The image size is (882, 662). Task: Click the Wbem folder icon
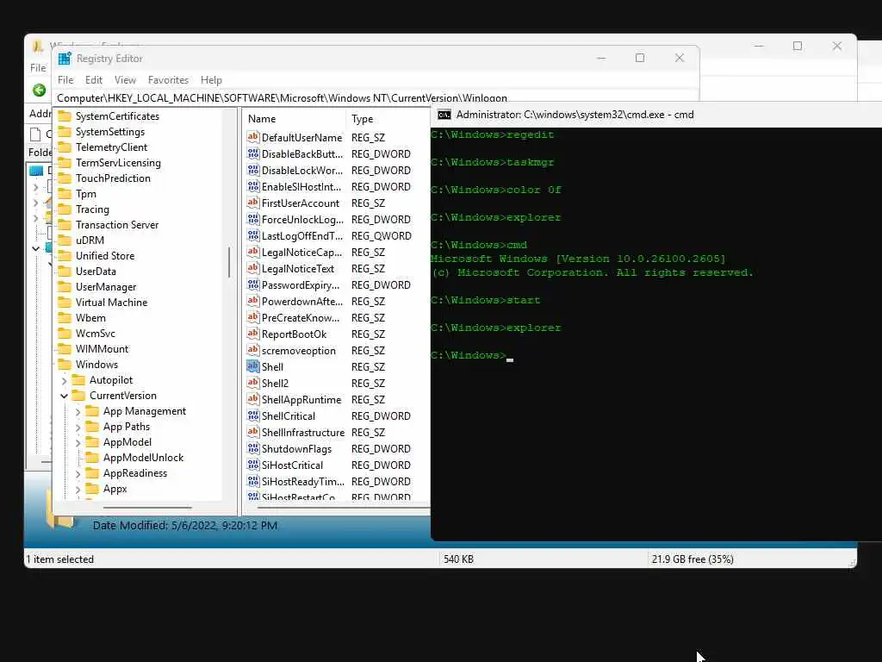[x=65, y=318]
